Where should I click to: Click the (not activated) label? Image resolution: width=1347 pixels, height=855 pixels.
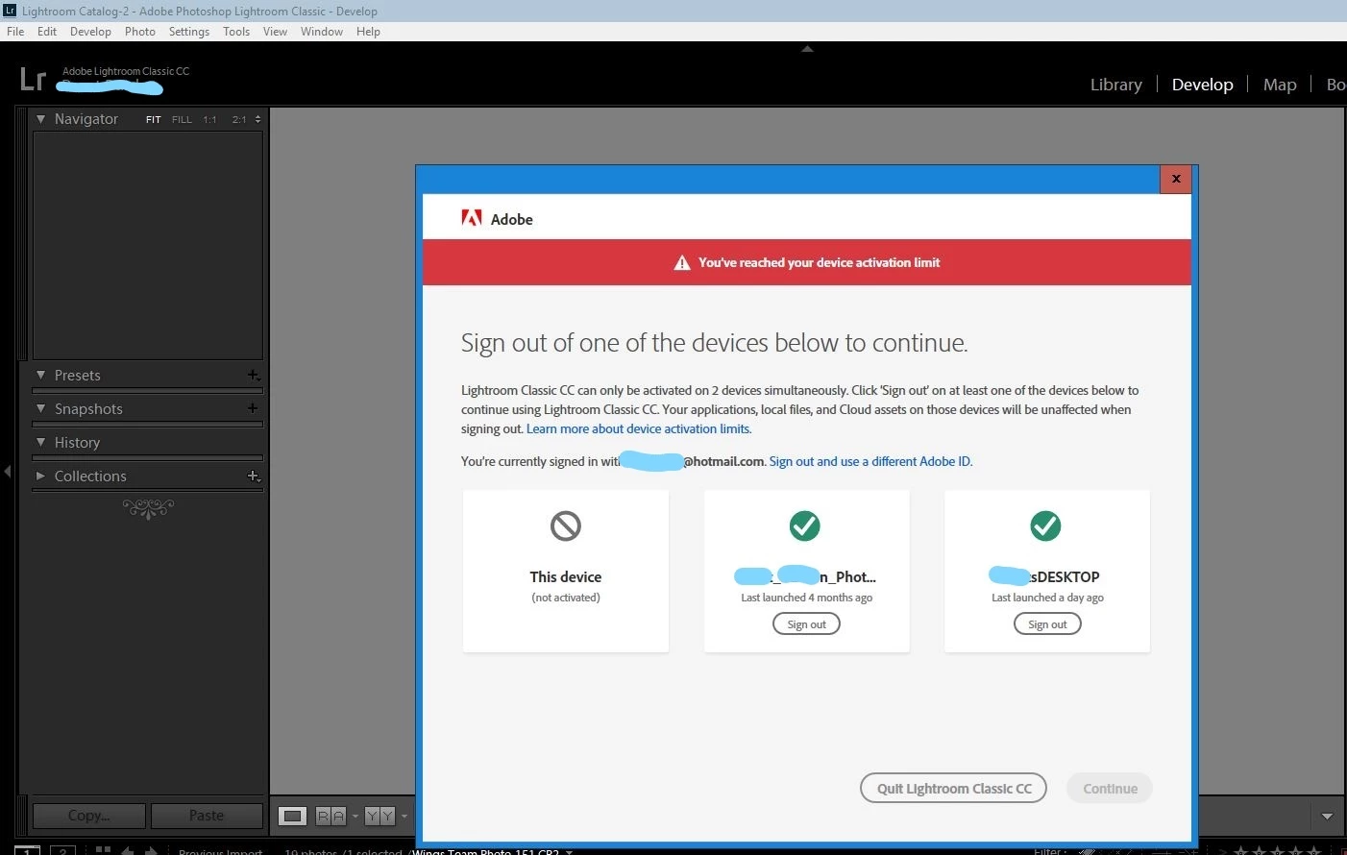click(566, 598)
